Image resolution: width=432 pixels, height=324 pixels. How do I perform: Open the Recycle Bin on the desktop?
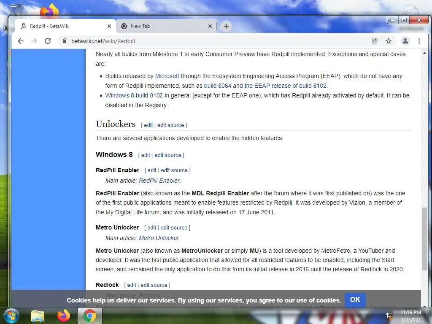coord(16,10)
